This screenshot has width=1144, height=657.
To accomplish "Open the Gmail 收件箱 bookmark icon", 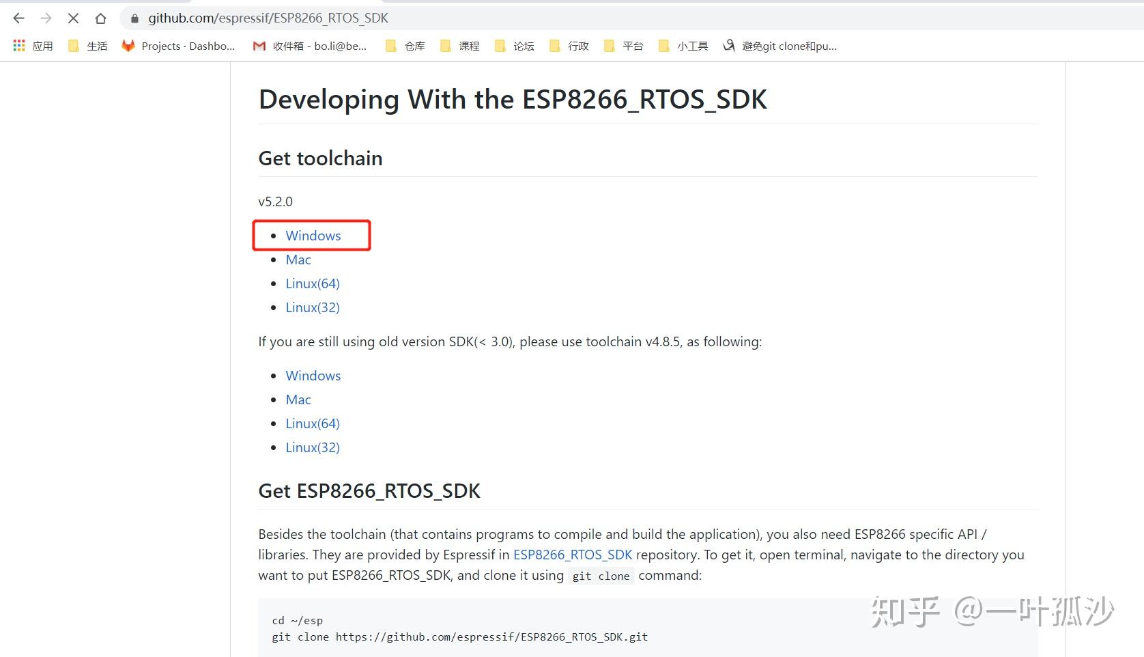I will tap(259, 46).
